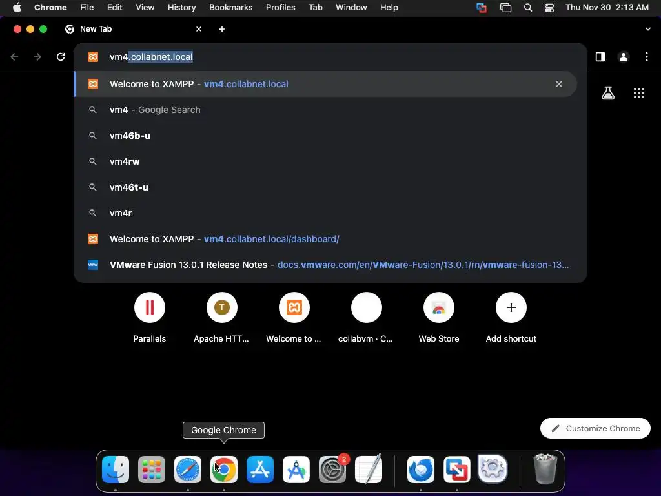Viewport: 661px width, 496px height.
Task: Open the Apache HTT... shortcut
Action: click(x=222, y=307)
